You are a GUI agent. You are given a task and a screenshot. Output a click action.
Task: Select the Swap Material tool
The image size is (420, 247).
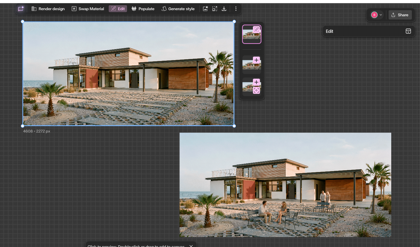click(x=88, y=9)
